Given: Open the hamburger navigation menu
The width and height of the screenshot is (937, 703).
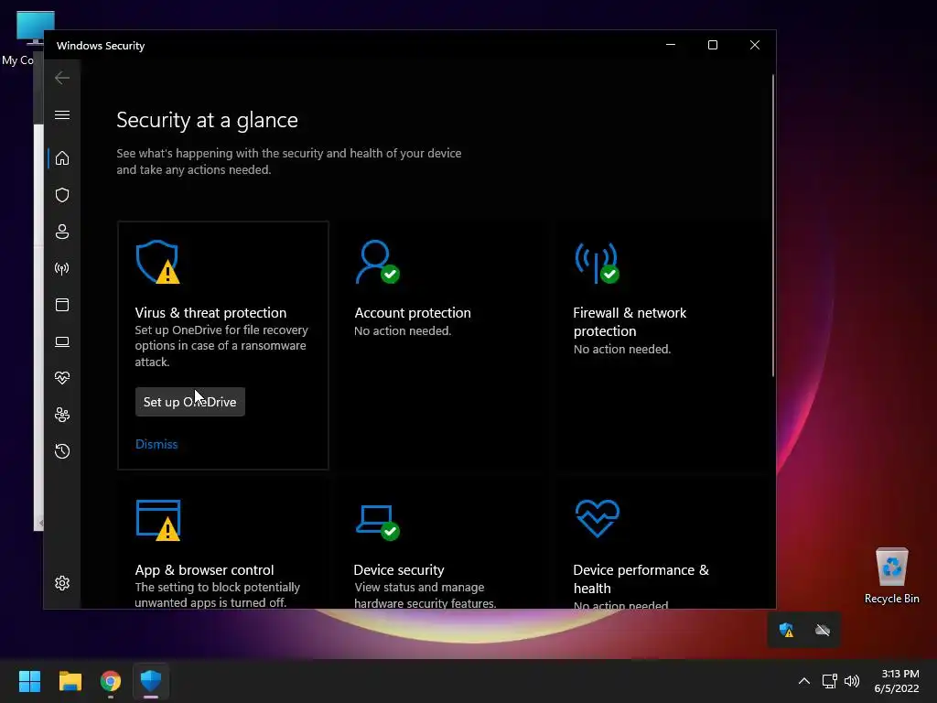Looking at the screenshot, I should (62, 114).
